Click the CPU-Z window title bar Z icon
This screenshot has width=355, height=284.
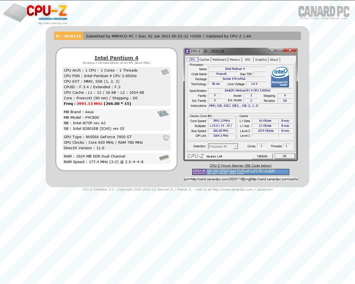[x=187, y=51]
